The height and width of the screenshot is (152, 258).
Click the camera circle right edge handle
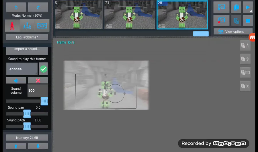pyautogui.click(x=125, y=93)
